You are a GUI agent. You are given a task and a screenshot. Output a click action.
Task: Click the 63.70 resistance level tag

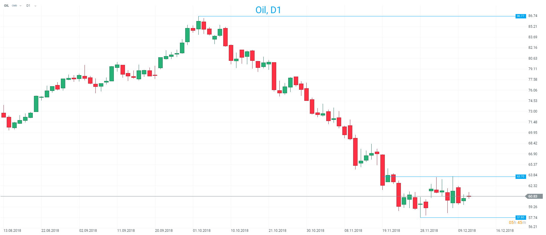[521, 177]
